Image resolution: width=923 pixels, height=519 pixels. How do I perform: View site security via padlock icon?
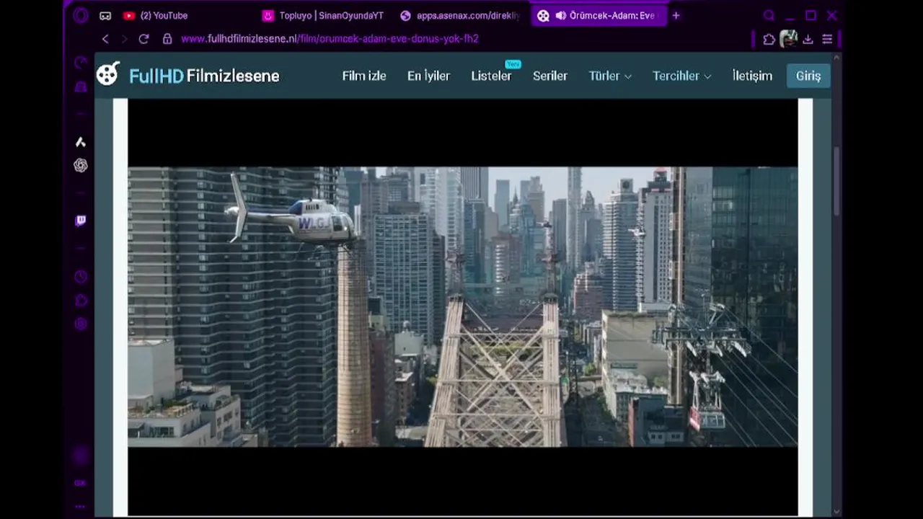pos(167,39)
